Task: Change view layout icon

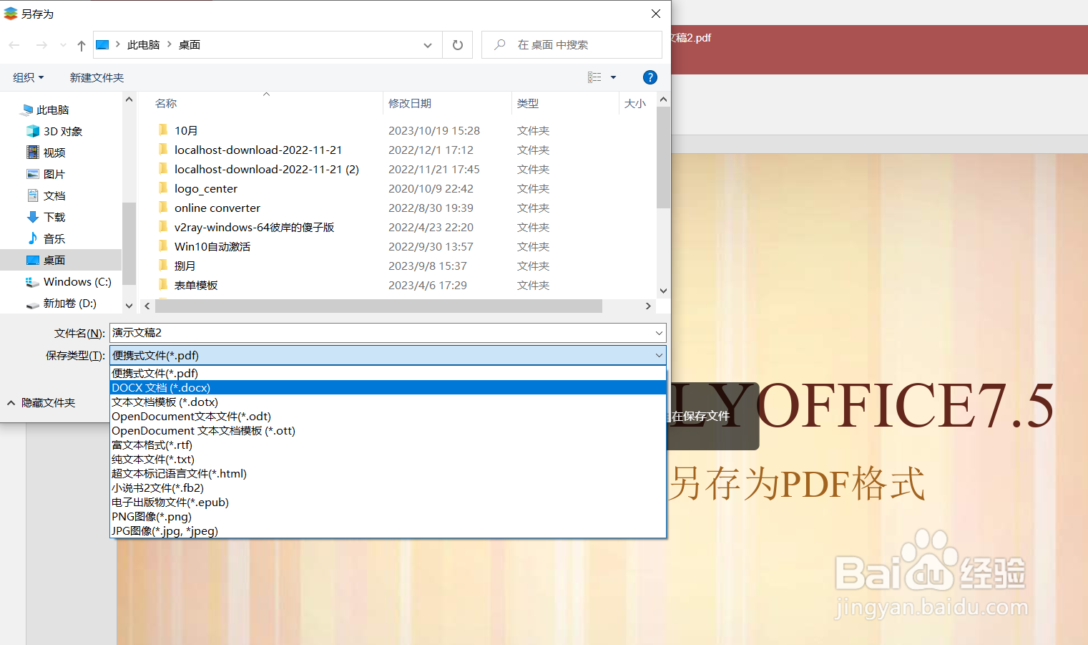Action: click(594, 77)
